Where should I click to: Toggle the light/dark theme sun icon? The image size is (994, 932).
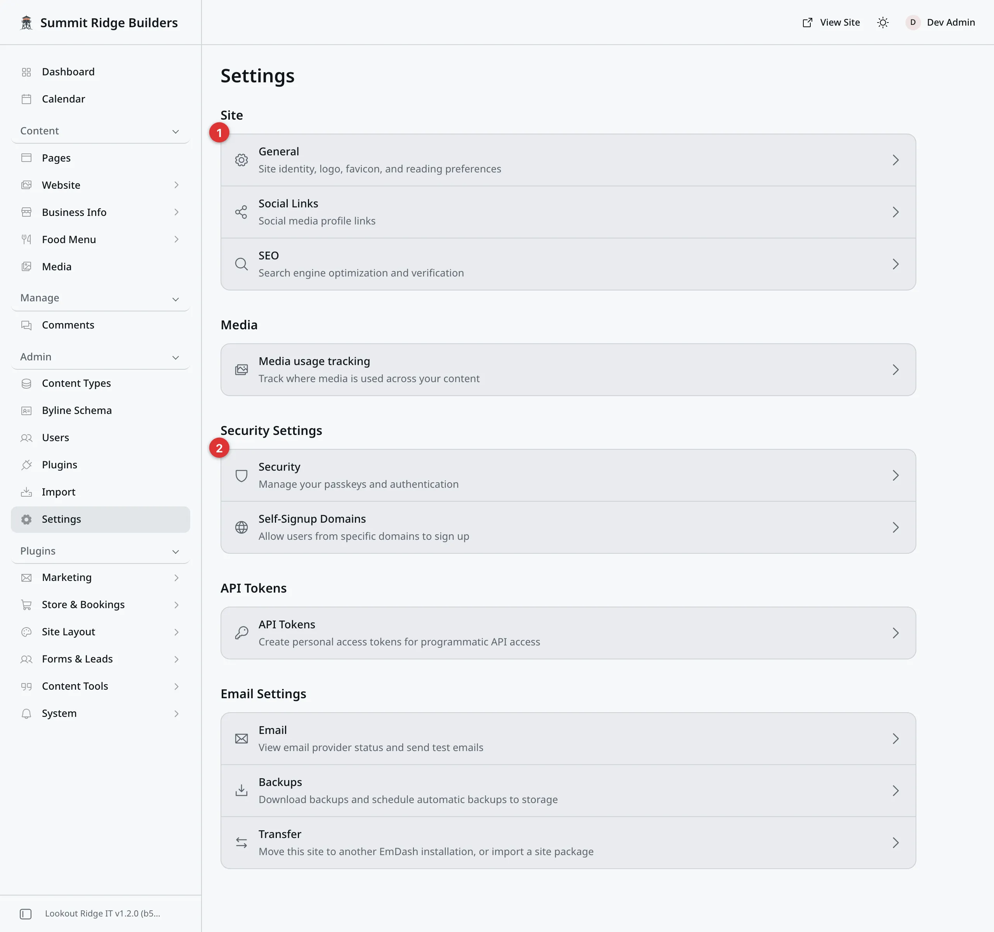tap(883, 23)
